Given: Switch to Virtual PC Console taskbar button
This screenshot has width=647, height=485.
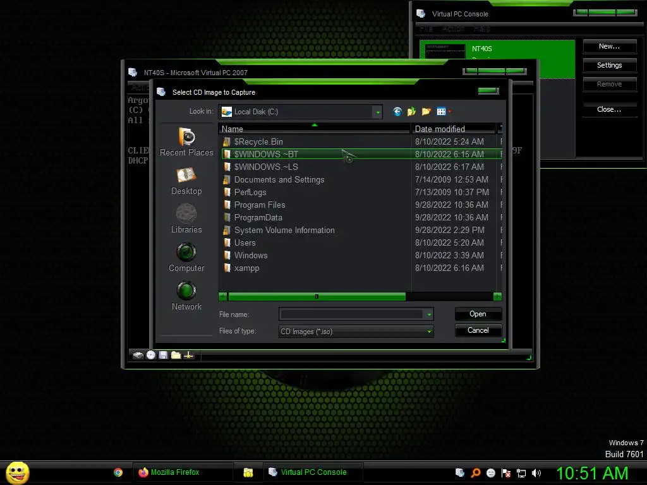Looking at the screenshot, I should tap(313, 472).
